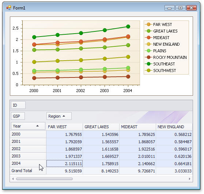Image resolution: width=204 pixels, height=194 pixels.
Task: Toggle sort order on the Year field
Action: click(28, 126)
